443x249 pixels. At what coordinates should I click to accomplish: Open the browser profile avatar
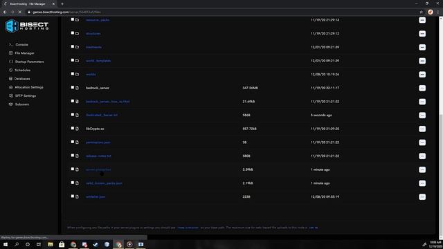(x=431, y=12)
